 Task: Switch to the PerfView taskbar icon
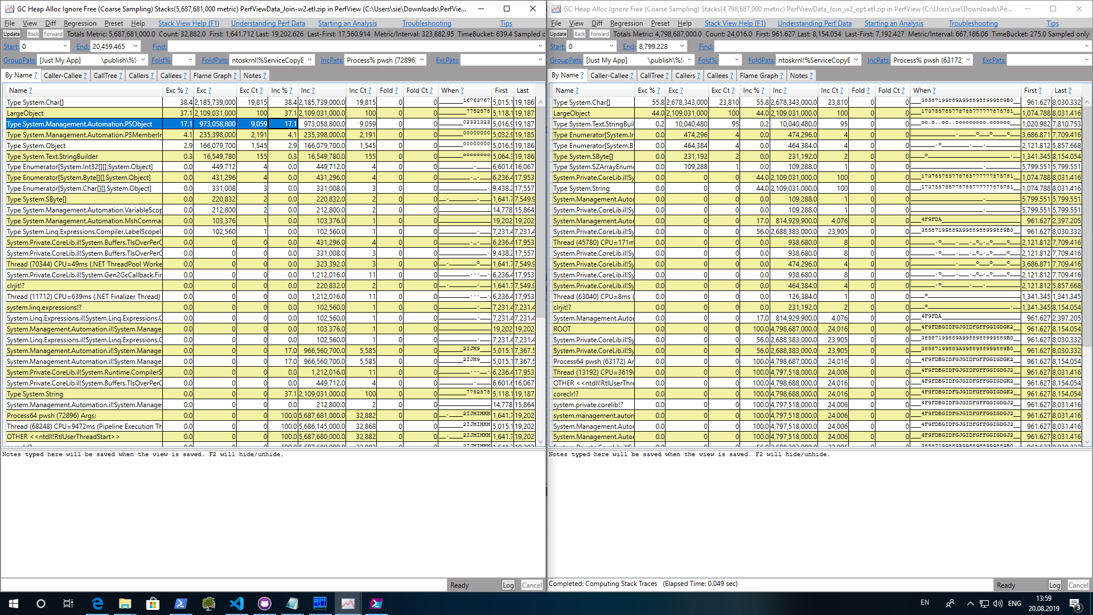point(348,604)
